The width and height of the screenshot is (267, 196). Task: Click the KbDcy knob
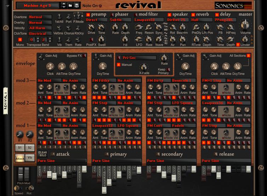click(78, 28)
